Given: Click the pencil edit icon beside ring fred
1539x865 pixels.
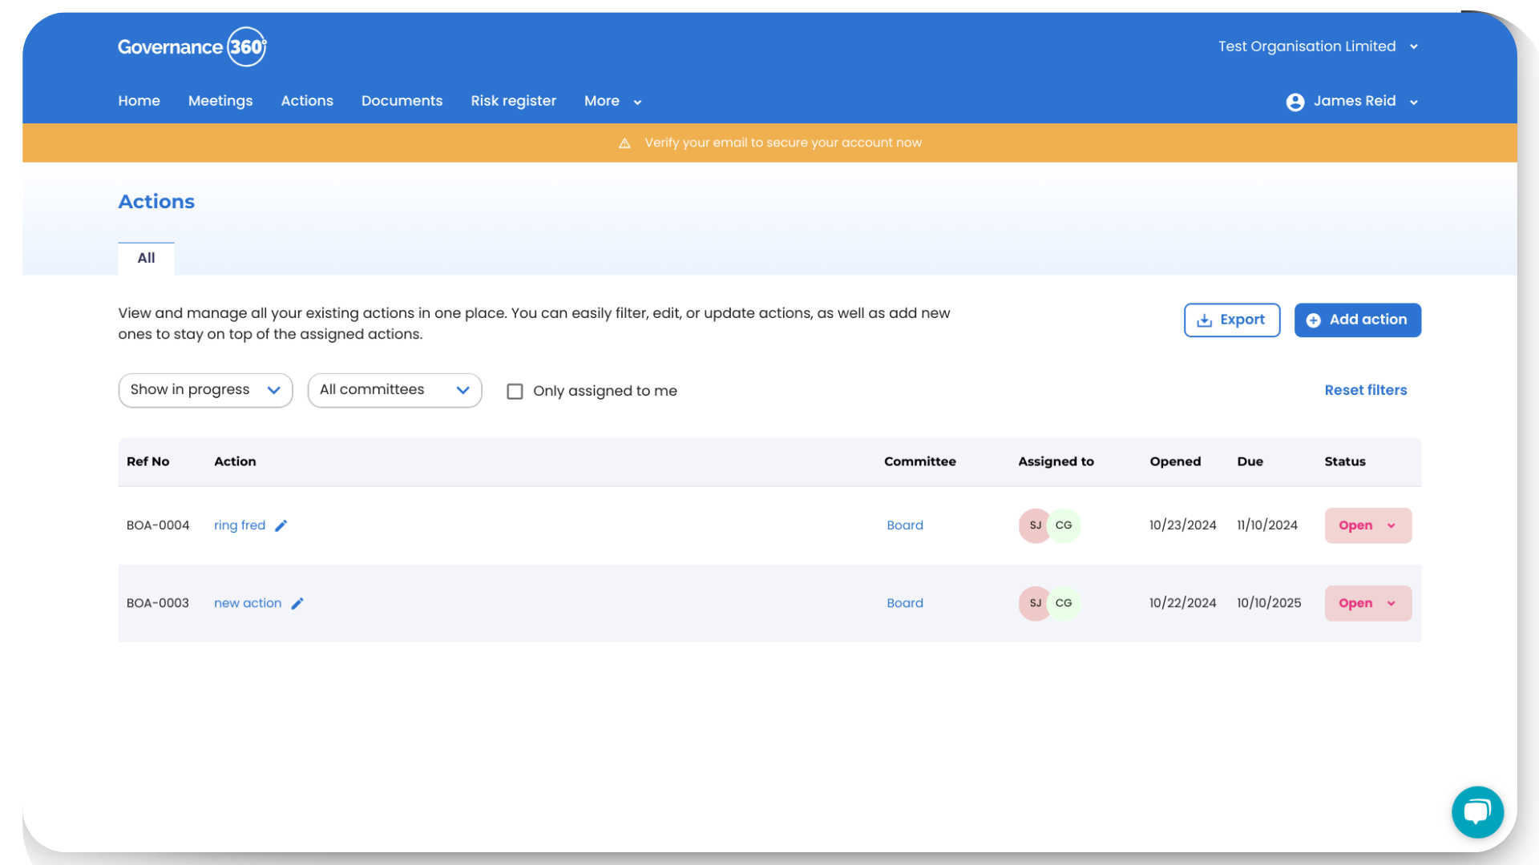Looking at the screenshot, I should coord(281,526).
